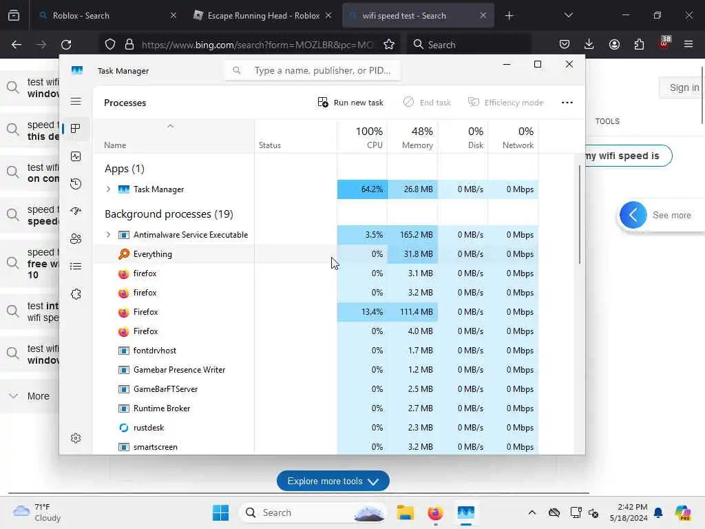The image size is (705, 529).
Task: Sort by CPU column header
Action: tap(362, 137)
